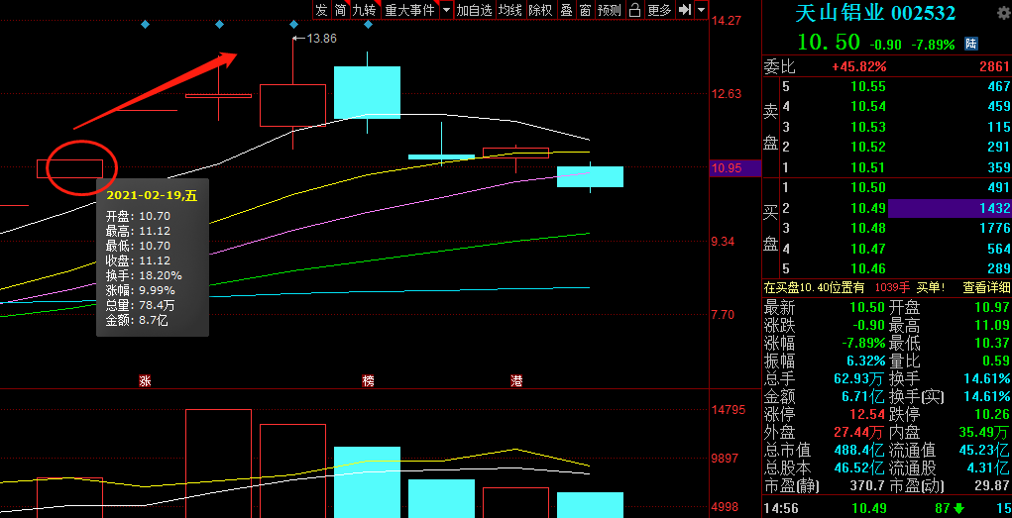Click the 发 toolbar button
The height and width of the screenshot is (518, 1012).
(321, 10)
